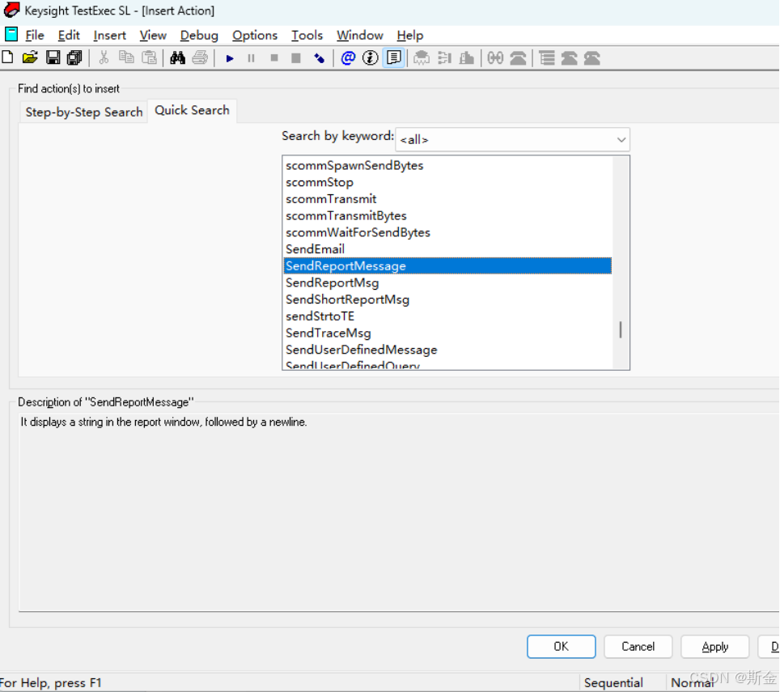
Task: Open the File menu
Action: click(35, 36)
